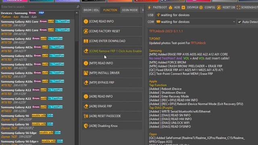Viewport: 258px width, 145px height.
Task: Click the ADB RESET PASSCODE key icon
Action: (x=86, y=116)
